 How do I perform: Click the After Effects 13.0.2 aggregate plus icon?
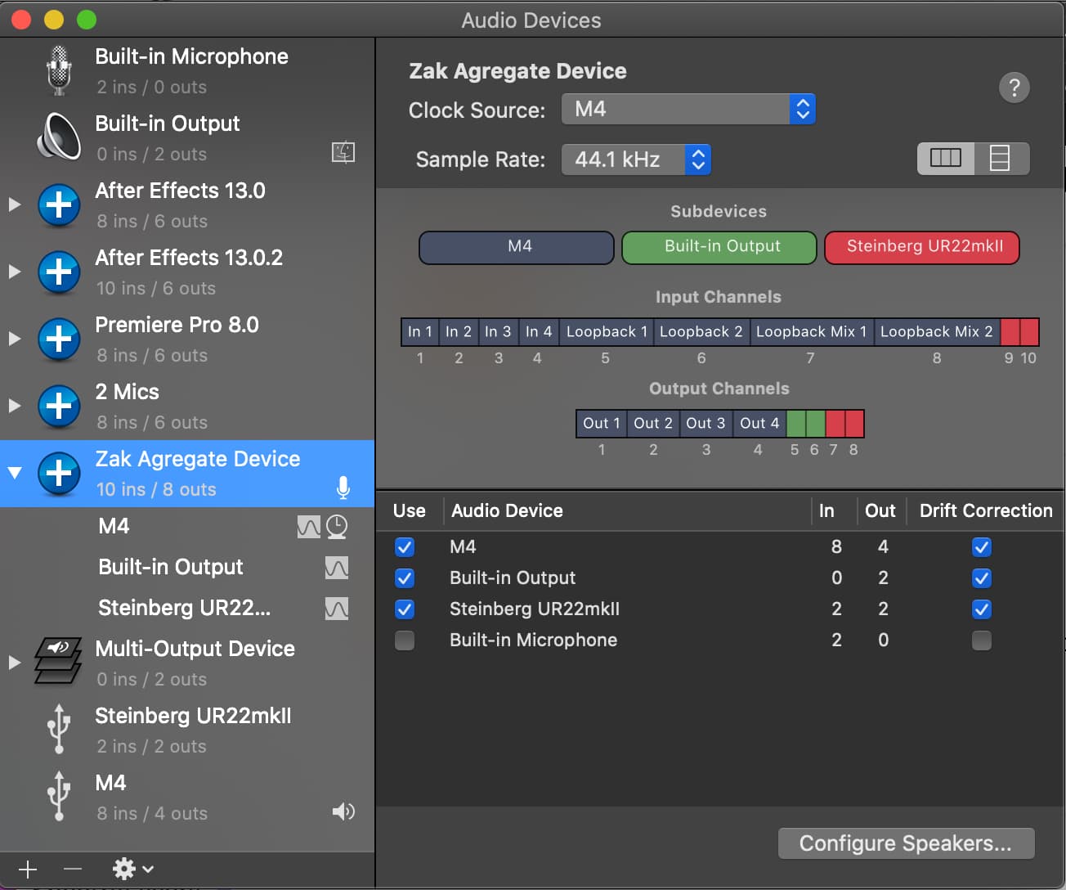point(59,272)
